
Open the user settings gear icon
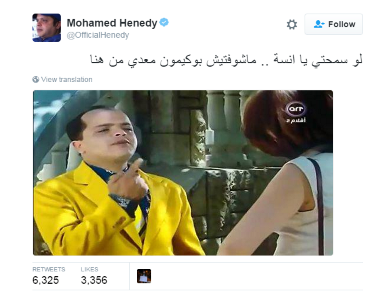[292, 24]
